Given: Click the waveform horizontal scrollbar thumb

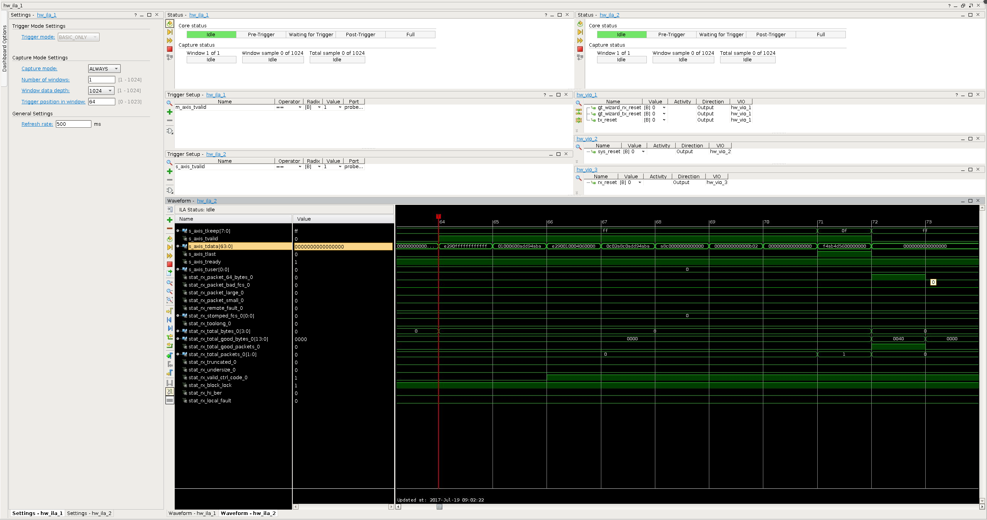Looking at the screenshot, I should (439, 506).
